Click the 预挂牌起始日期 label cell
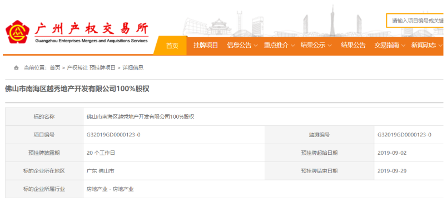447x201 pixels. pyautogui.click(x=319, y=153)
